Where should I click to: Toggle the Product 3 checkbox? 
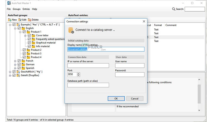(24, 53)
